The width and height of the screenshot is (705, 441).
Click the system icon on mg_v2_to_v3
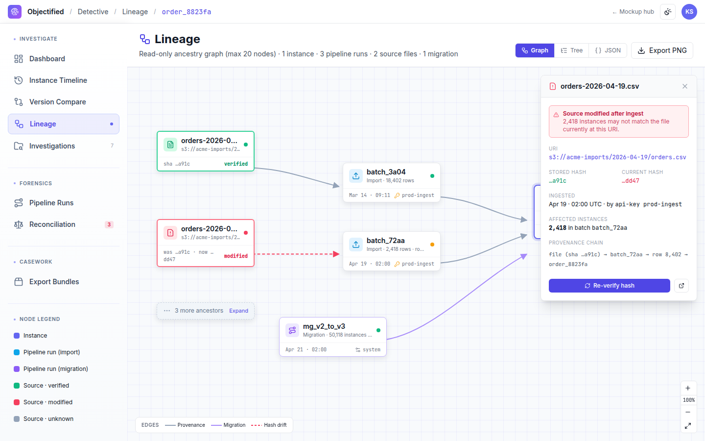pos(358,350)
